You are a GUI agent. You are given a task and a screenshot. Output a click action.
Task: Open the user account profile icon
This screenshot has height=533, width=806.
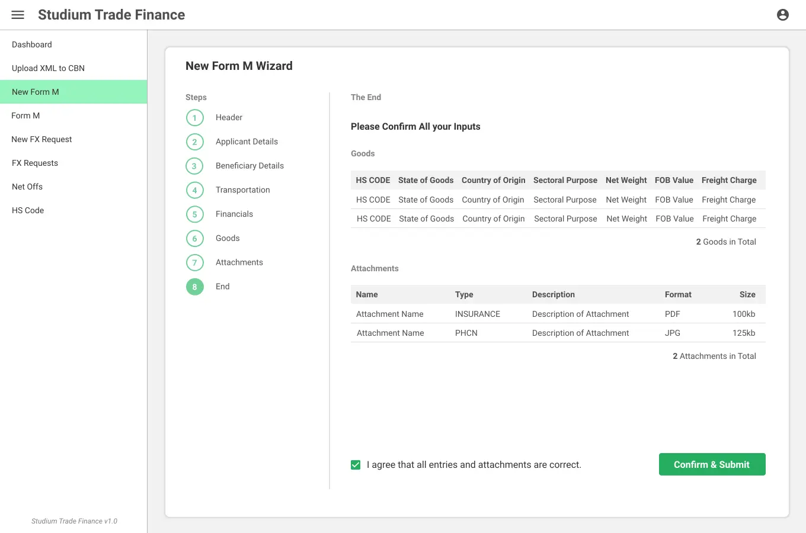783,15
